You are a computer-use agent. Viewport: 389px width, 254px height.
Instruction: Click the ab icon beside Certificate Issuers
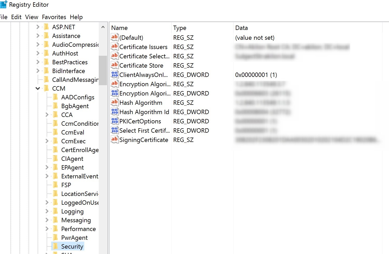115,47
